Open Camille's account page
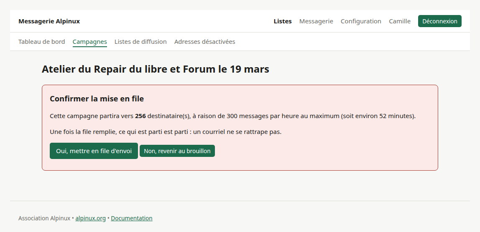This screenshot has height=232, width=480. point(399,21)
